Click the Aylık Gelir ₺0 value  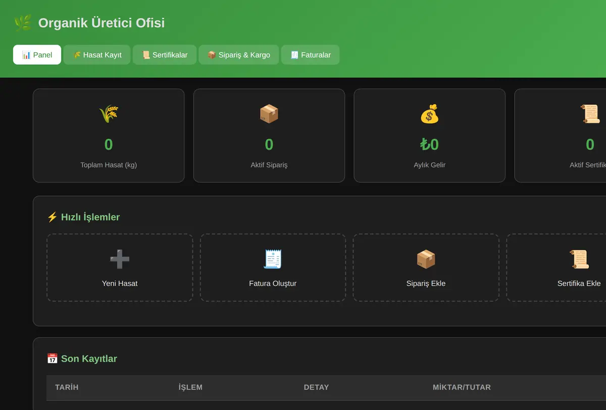(x=430, y=145)
